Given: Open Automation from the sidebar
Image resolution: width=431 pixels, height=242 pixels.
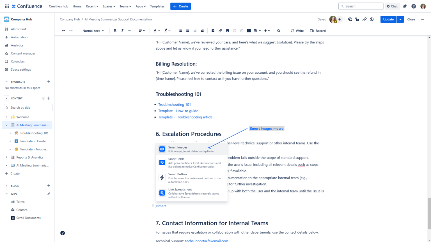Looking at the screenshot, I should pyautogui.click(x=19, y=37).
